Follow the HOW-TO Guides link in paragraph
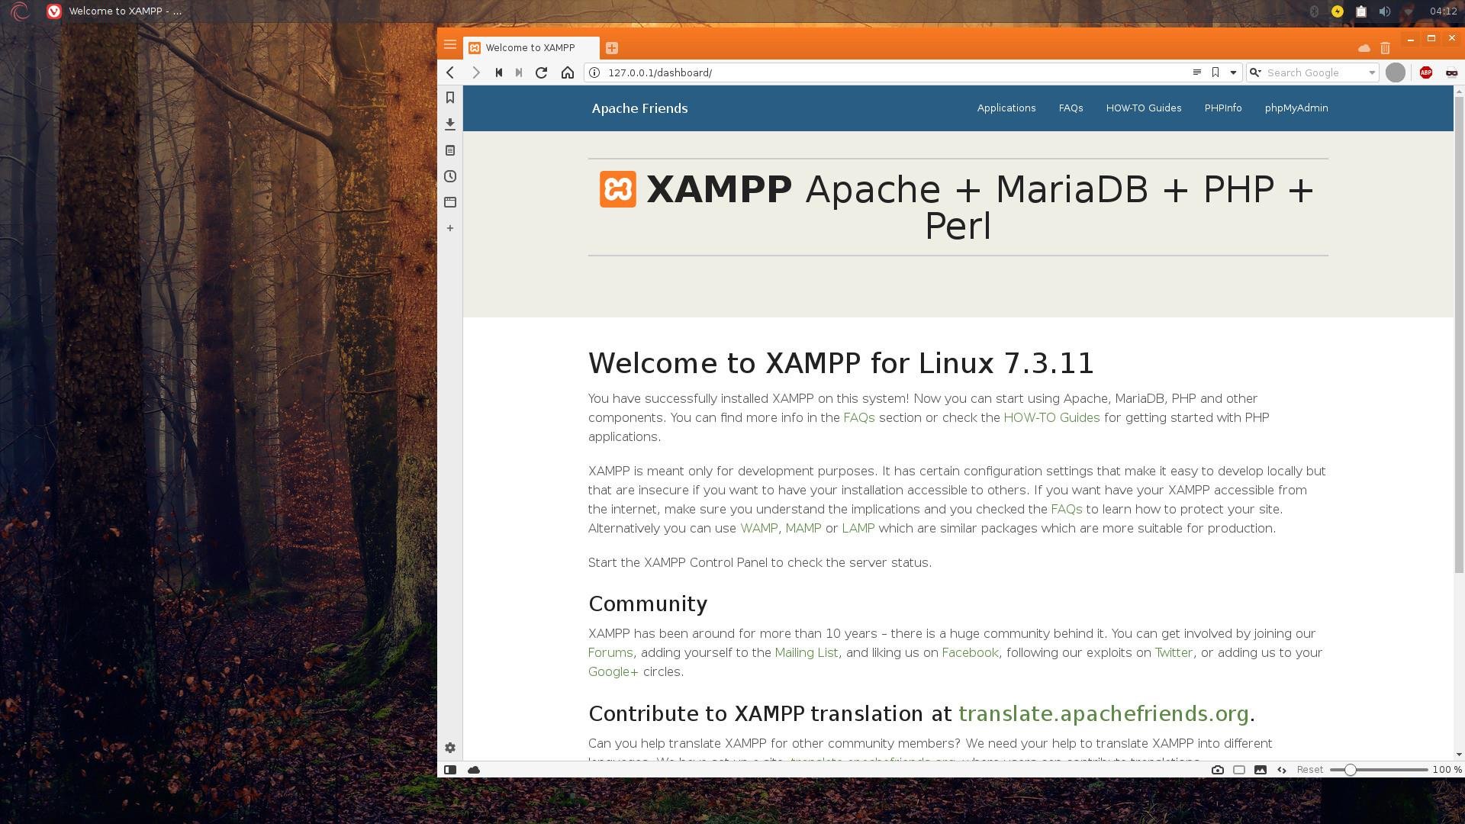 tap(1051, 417)
